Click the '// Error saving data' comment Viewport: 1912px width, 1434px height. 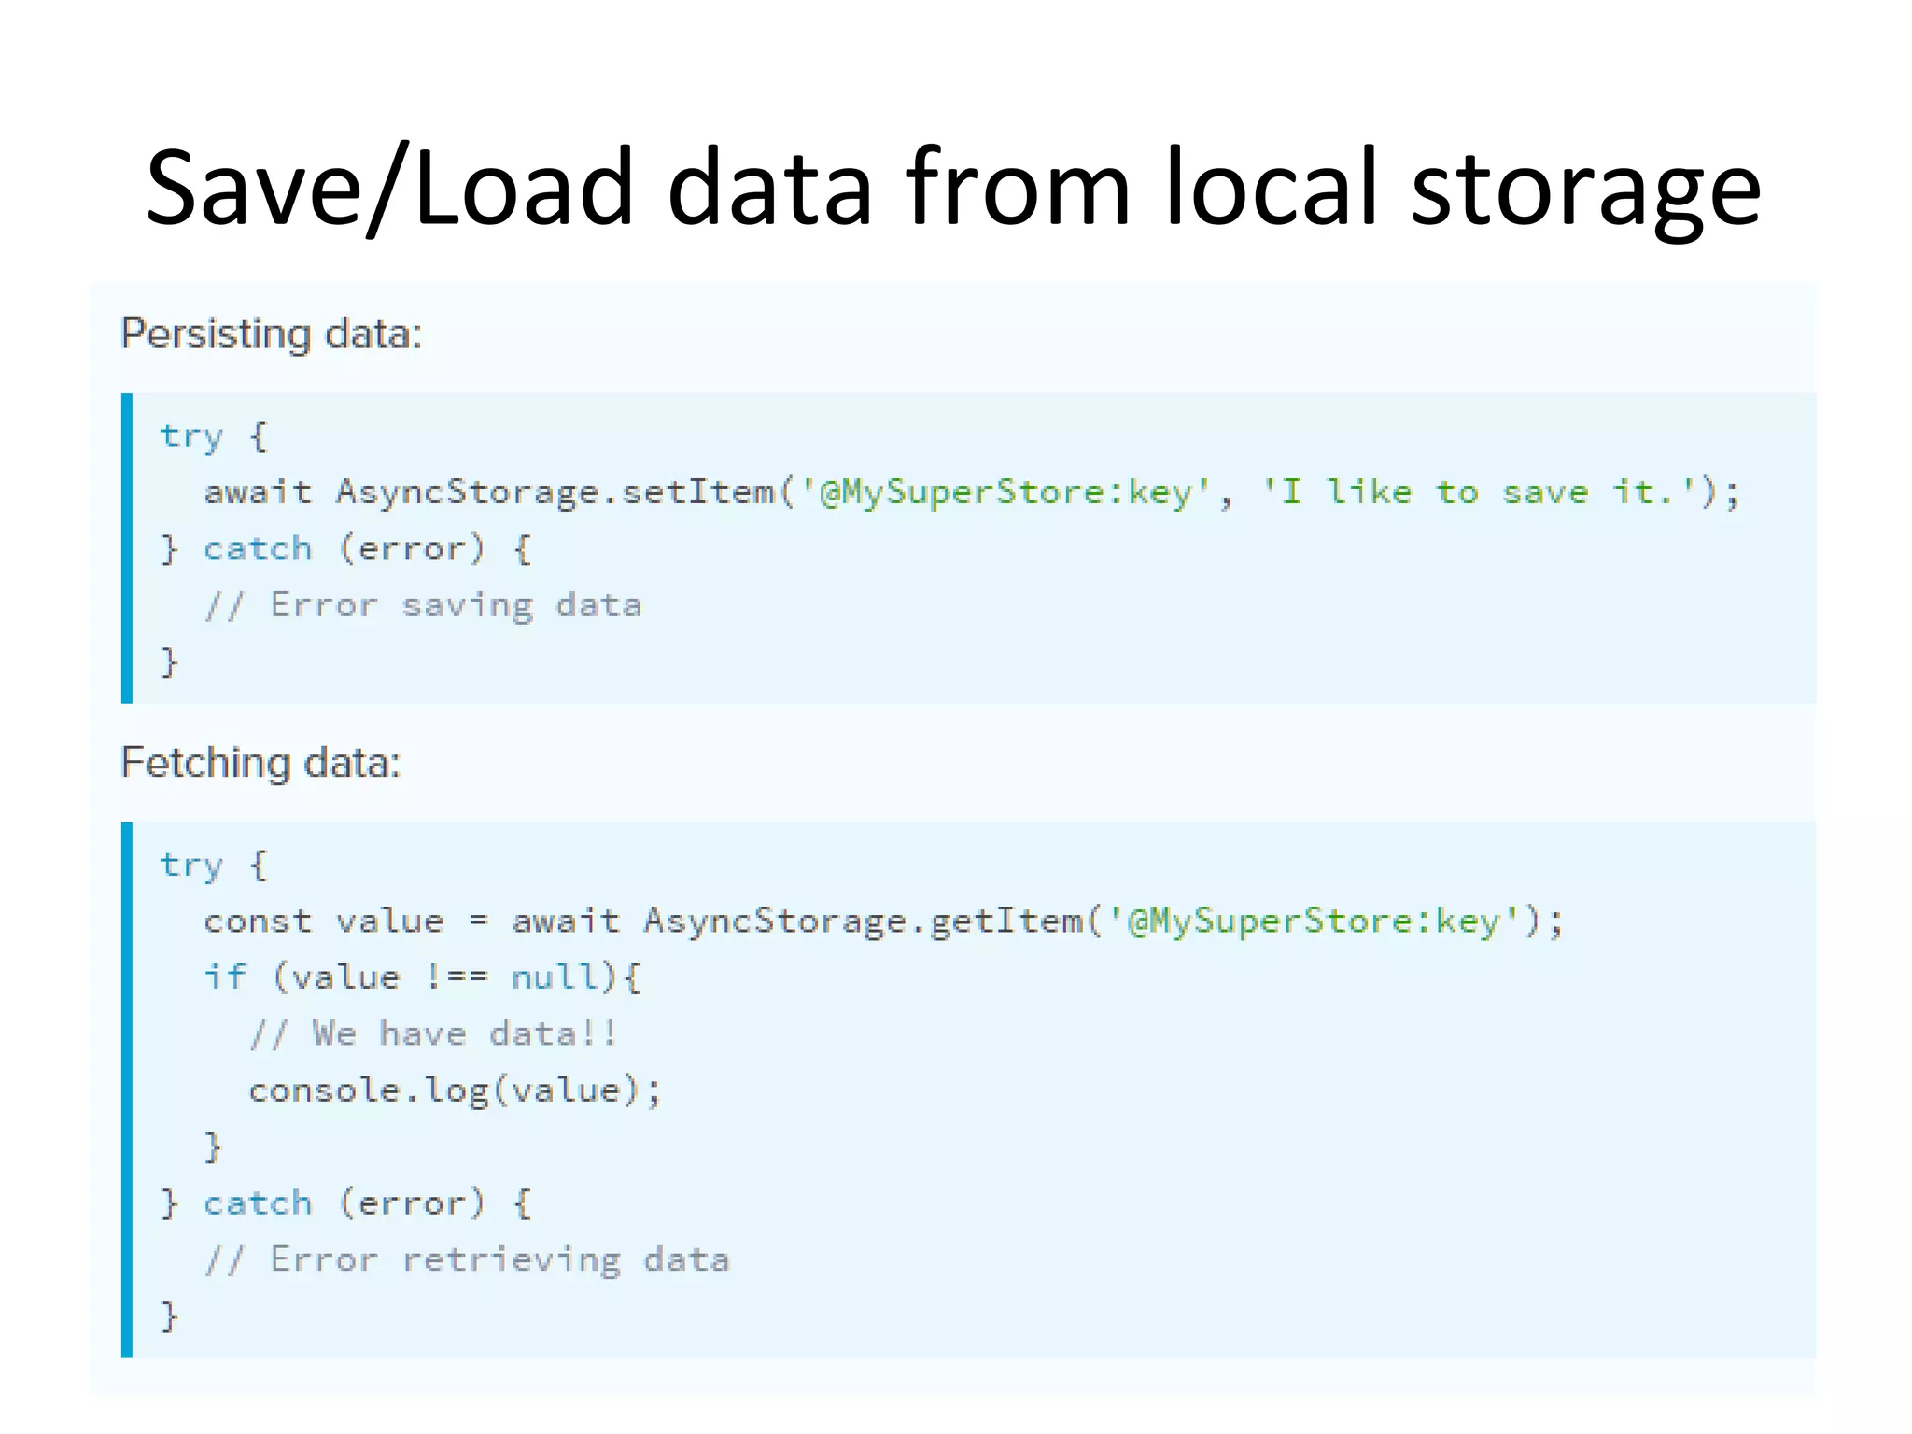[x=424, y=605]
